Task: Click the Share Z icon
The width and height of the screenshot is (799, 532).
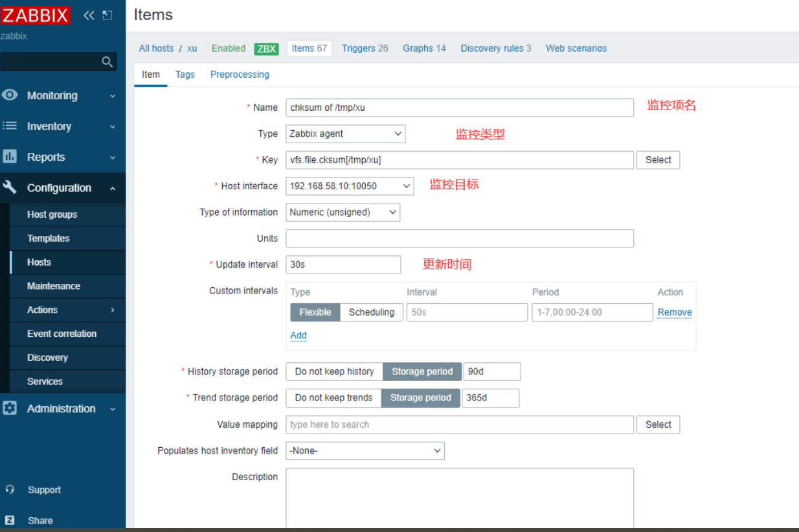Action: [10, 520]
